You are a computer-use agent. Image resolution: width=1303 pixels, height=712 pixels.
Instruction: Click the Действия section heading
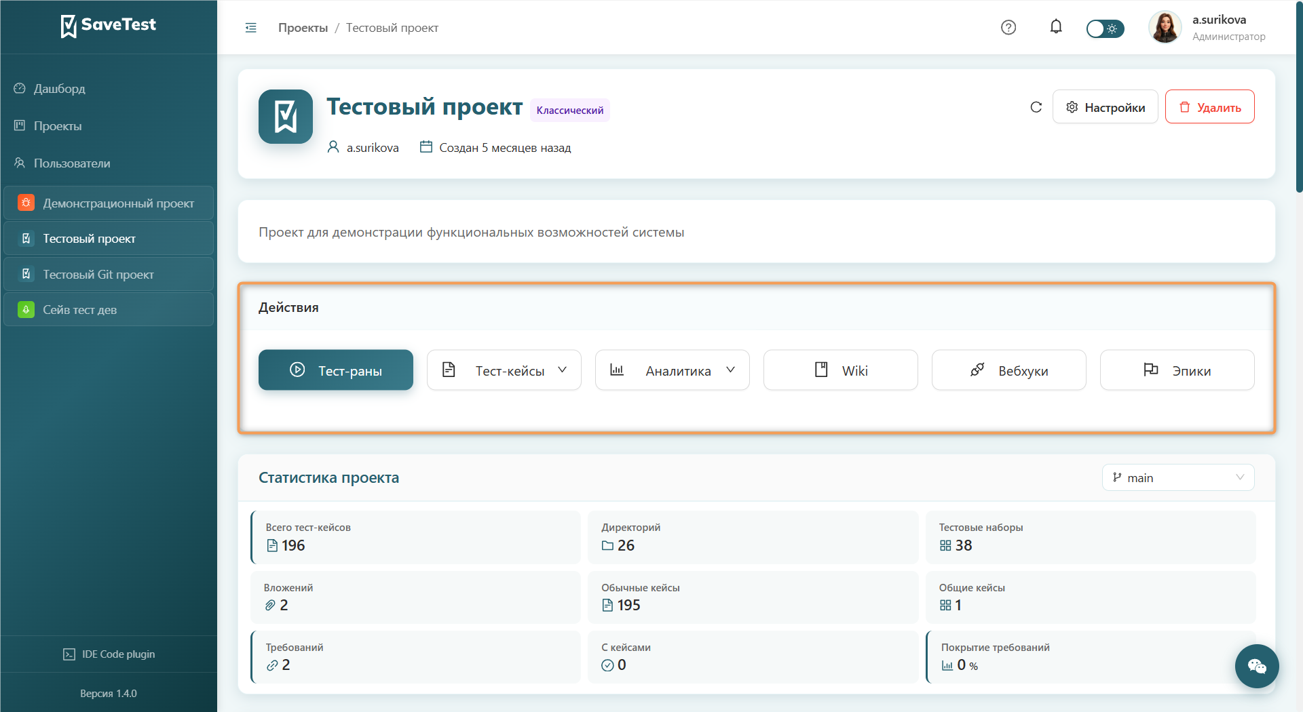(288, 307)
